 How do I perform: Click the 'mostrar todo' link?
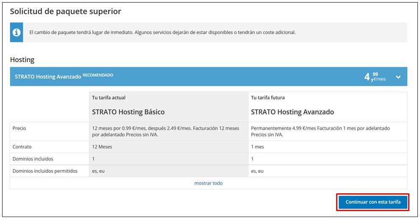(208, 183)
